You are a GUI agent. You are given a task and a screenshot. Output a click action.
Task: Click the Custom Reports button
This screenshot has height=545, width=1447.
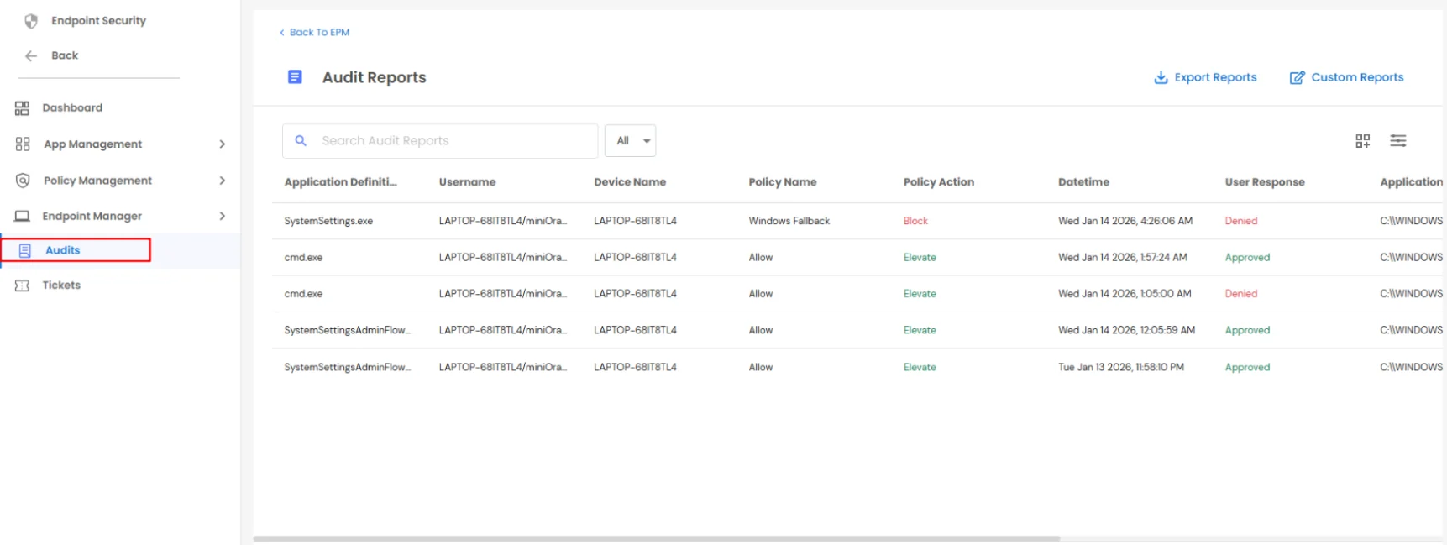pyautogui.click(x=1346, y=77)
